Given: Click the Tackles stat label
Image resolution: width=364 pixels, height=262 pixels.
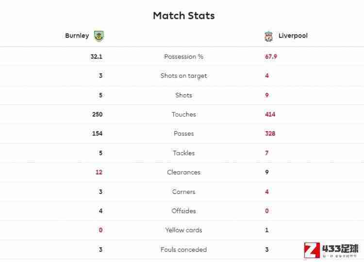Looking at the screenshot, I should click(x=183, y=153).
